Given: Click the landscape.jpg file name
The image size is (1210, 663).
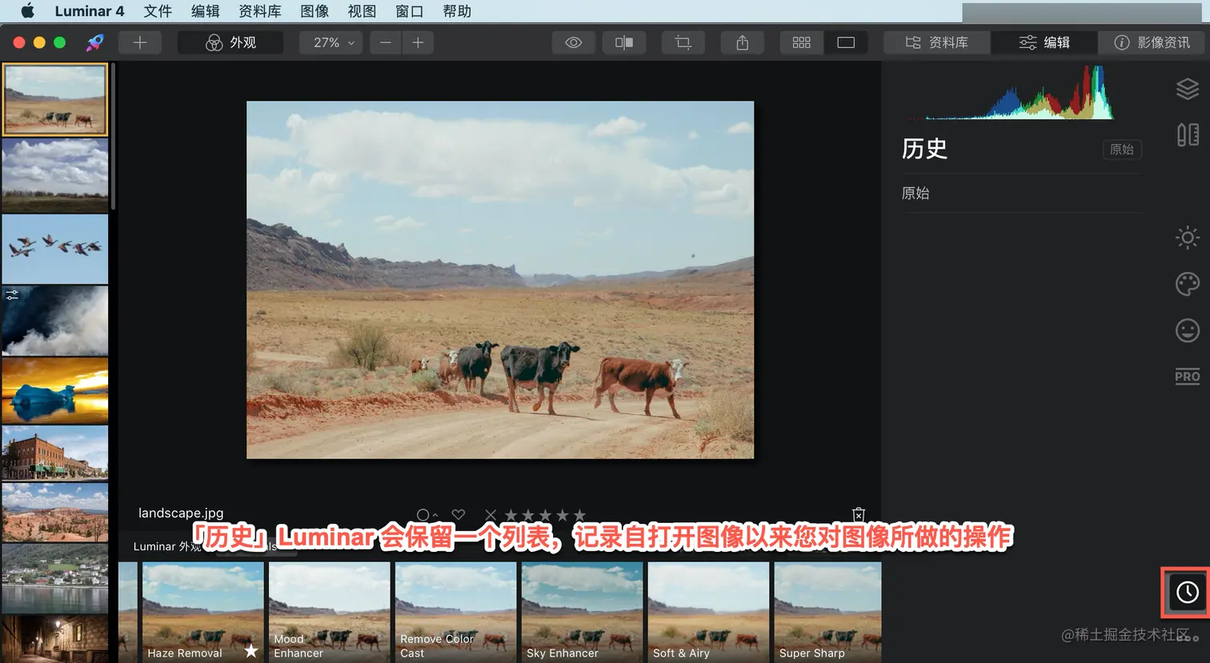Looking at the screenshot, I should click(x=181, y=513).
